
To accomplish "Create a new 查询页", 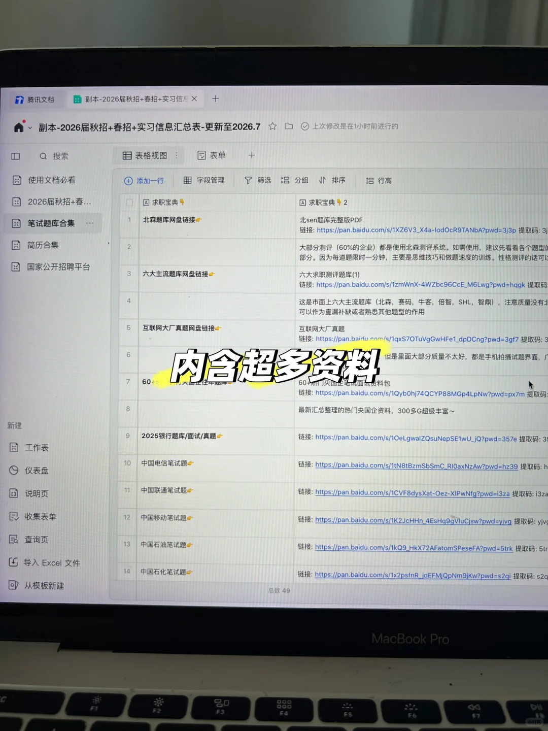I will tap(29, 540).
